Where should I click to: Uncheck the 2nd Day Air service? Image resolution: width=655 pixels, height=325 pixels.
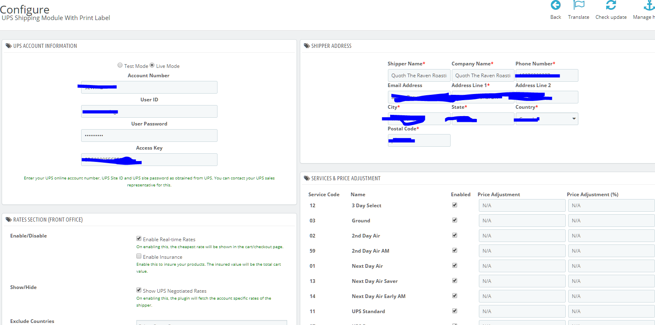(x=455, y=235)
